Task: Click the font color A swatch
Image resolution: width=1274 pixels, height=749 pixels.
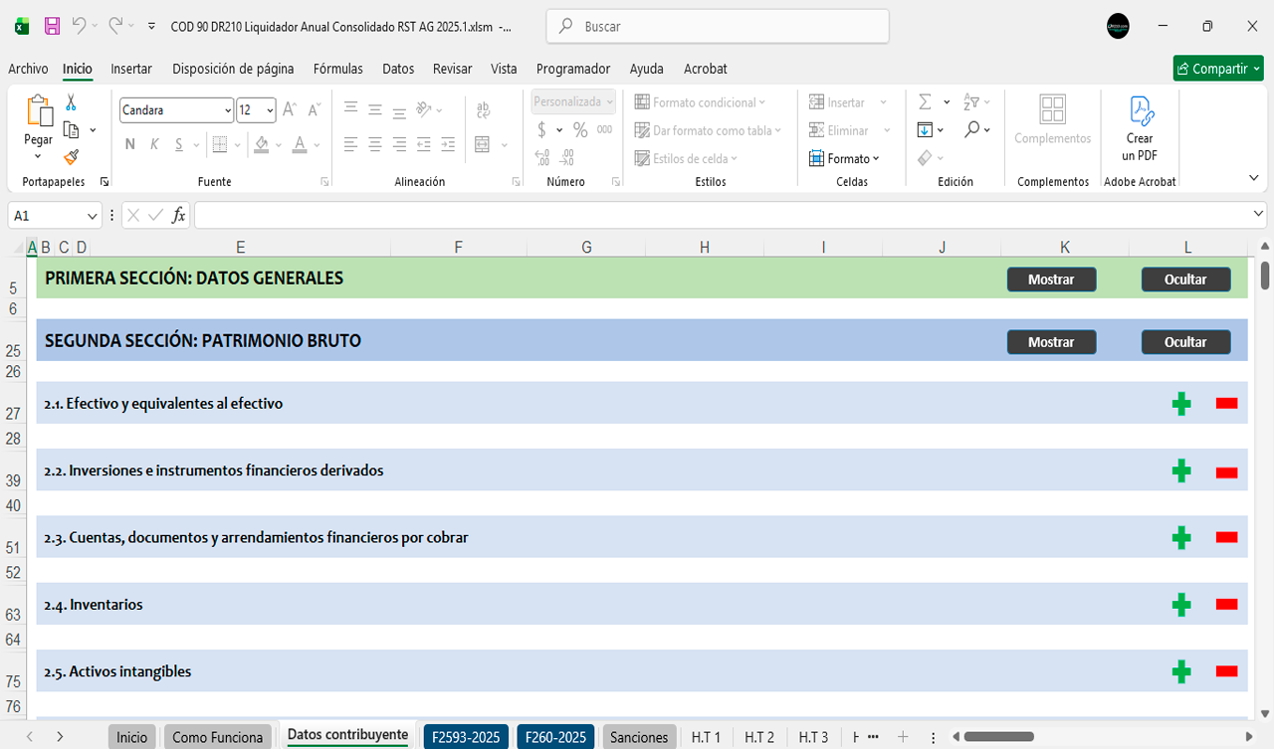Action: [299, 144]
